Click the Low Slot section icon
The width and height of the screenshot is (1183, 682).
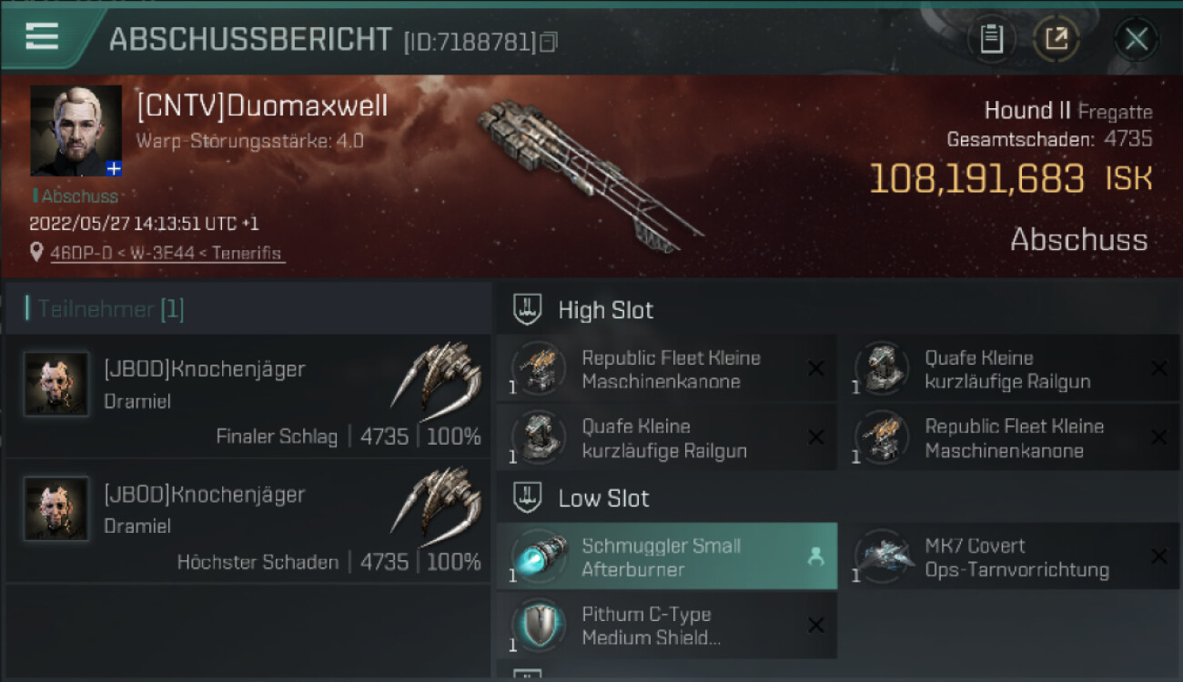pos(528,497)
